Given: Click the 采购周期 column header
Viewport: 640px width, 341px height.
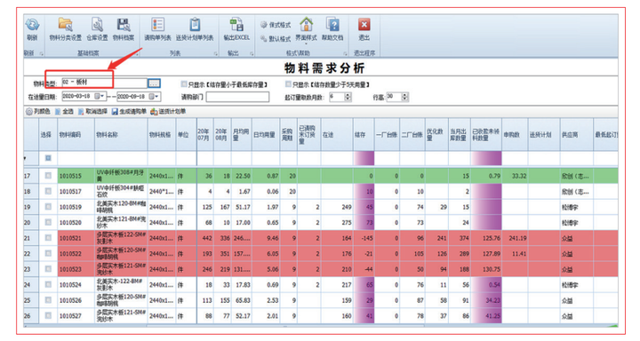Looking at the screenshot, I should click(x=288, y=135).
